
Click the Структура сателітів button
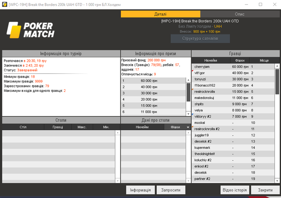pos(200,38)
